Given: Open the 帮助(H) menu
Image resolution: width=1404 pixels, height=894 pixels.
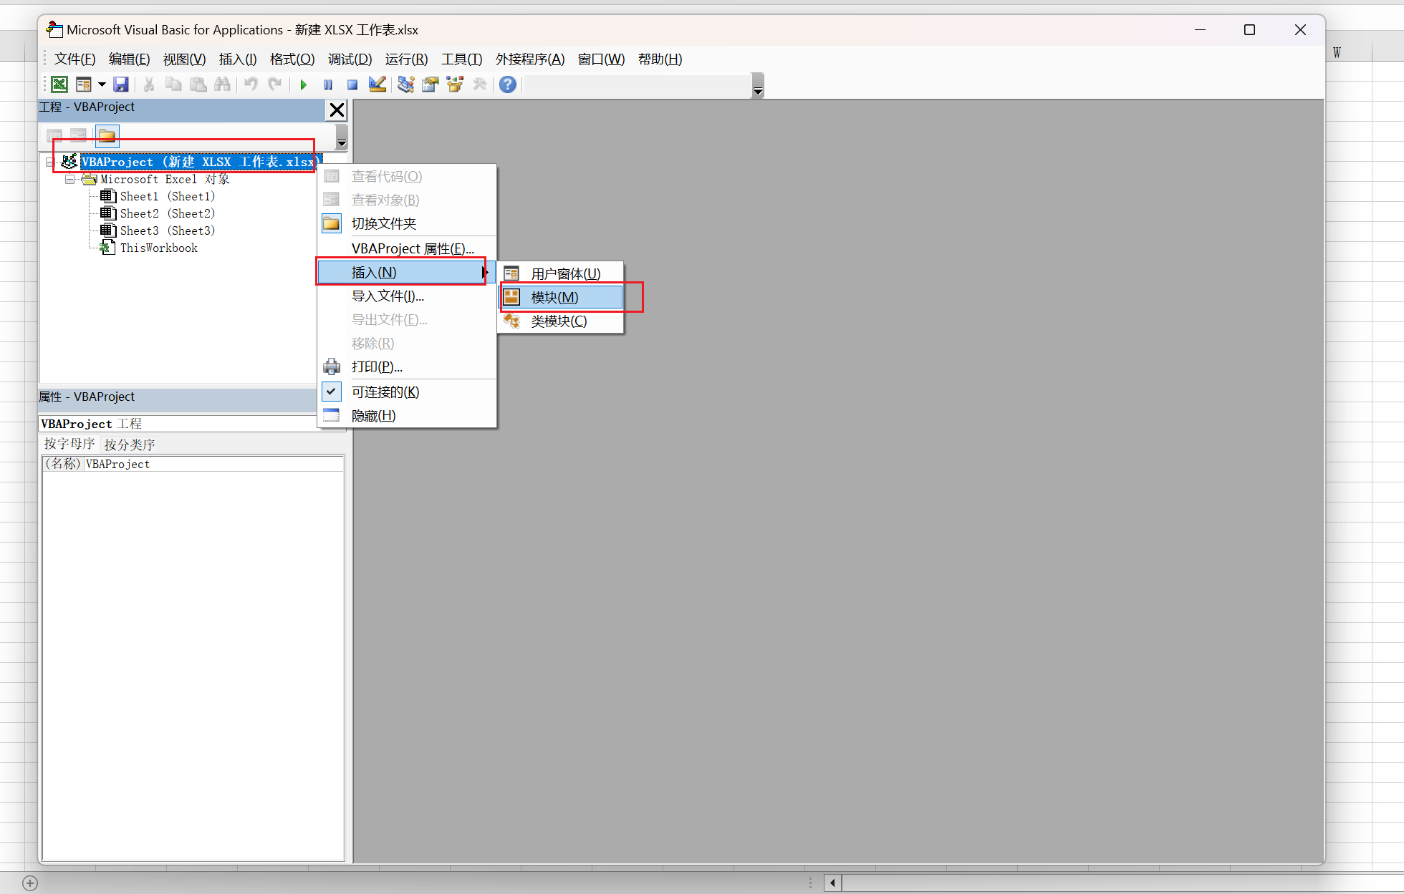Looking at the screenshot, I should pos(660,59).
